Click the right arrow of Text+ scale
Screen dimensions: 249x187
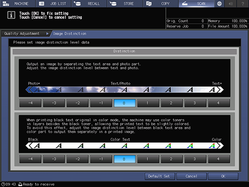point(221,90)
